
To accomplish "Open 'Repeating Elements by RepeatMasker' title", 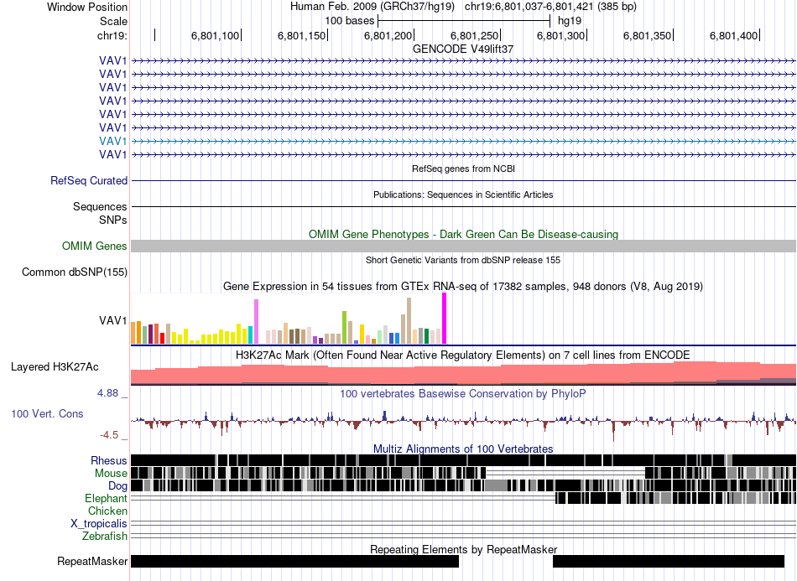I will click(x=463, y=549).
